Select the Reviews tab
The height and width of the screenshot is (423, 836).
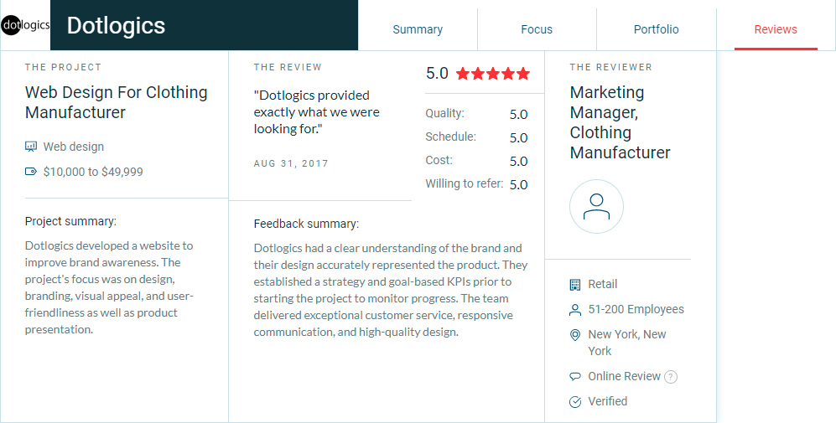click(x=776, y=29)
